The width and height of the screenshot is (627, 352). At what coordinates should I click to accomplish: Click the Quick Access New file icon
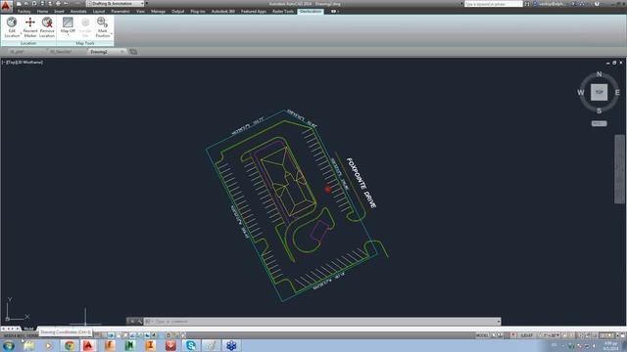coord(19,4)
